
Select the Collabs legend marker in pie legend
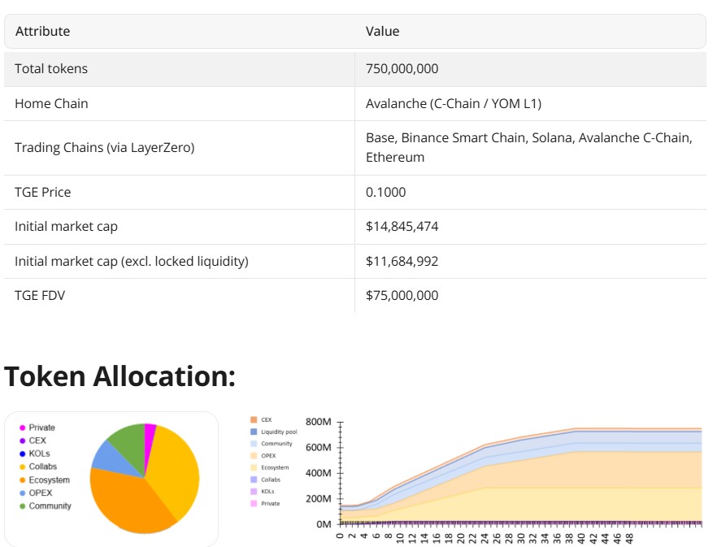point(23,467)
